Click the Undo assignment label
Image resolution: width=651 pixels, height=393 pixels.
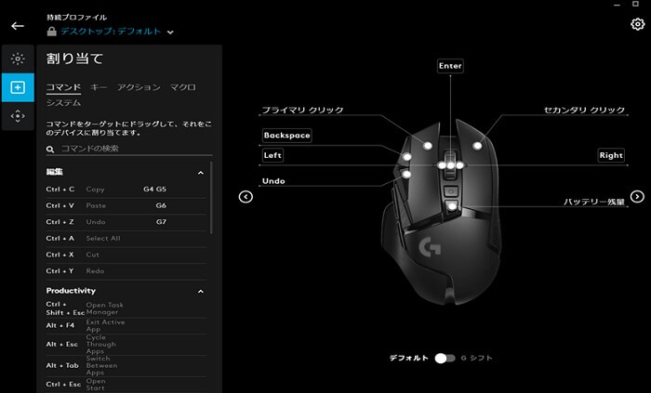273,181
